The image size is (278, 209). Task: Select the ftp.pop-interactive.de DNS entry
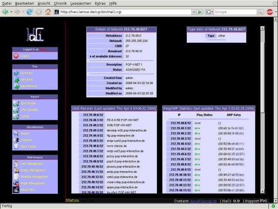(120, 135)
